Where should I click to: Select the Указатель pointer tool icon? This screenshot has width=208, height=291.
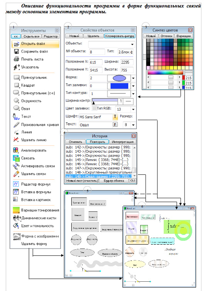(x=17, y=67)
